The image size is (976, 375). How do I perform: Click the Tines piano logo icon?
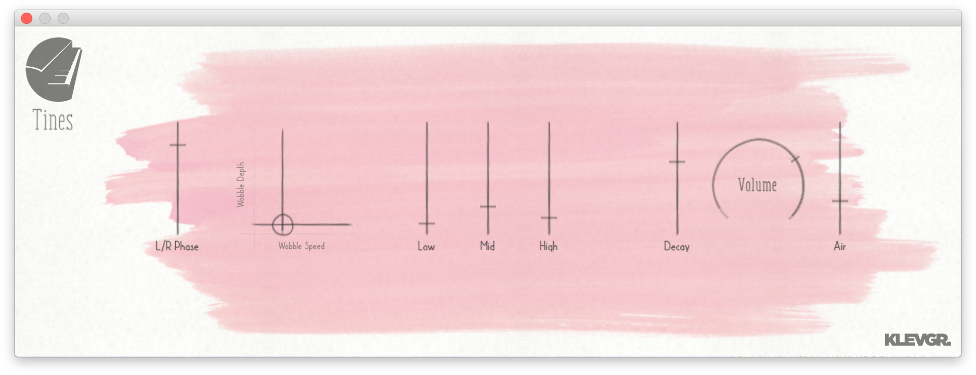[54, 69]
